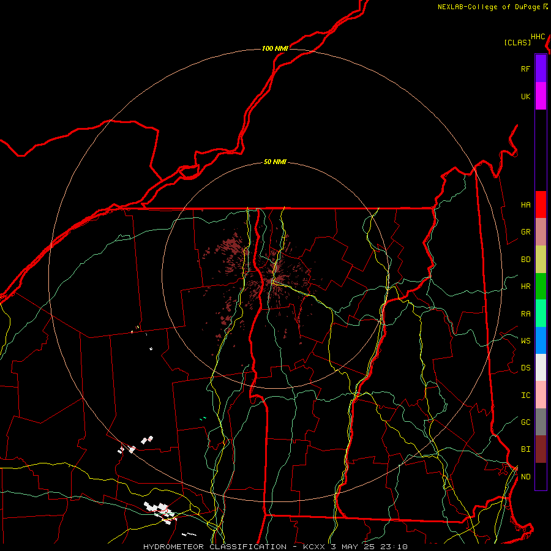Viewport: 551px width, 551px height.
Task: Click the BD legend label
Action: tap(525, 260)
